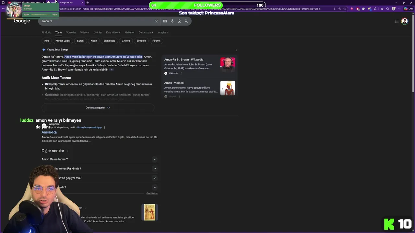Click the magnifier search icon
The width and height of the screenshot is (415, 233).
pos(186,21)
